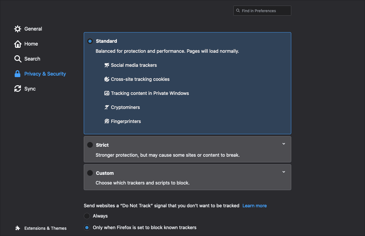This screenshot has height=236, width=365.
Task: Click the Home house icon
Action: pyautogui.click(x=17, y=44)
